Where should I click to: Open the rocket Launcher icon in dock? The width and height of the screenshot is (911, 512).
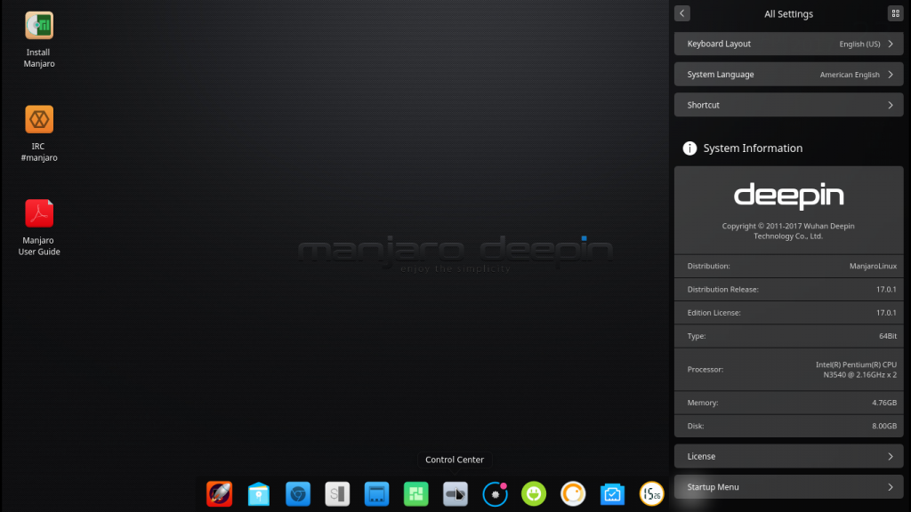tap(219, 493)
